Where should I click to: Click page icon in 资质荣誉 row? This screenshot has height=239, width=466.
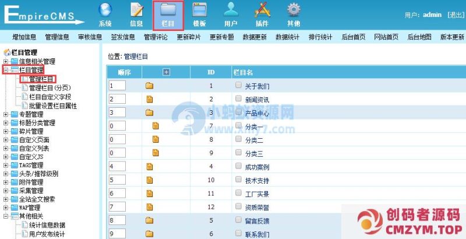(150, 207)
